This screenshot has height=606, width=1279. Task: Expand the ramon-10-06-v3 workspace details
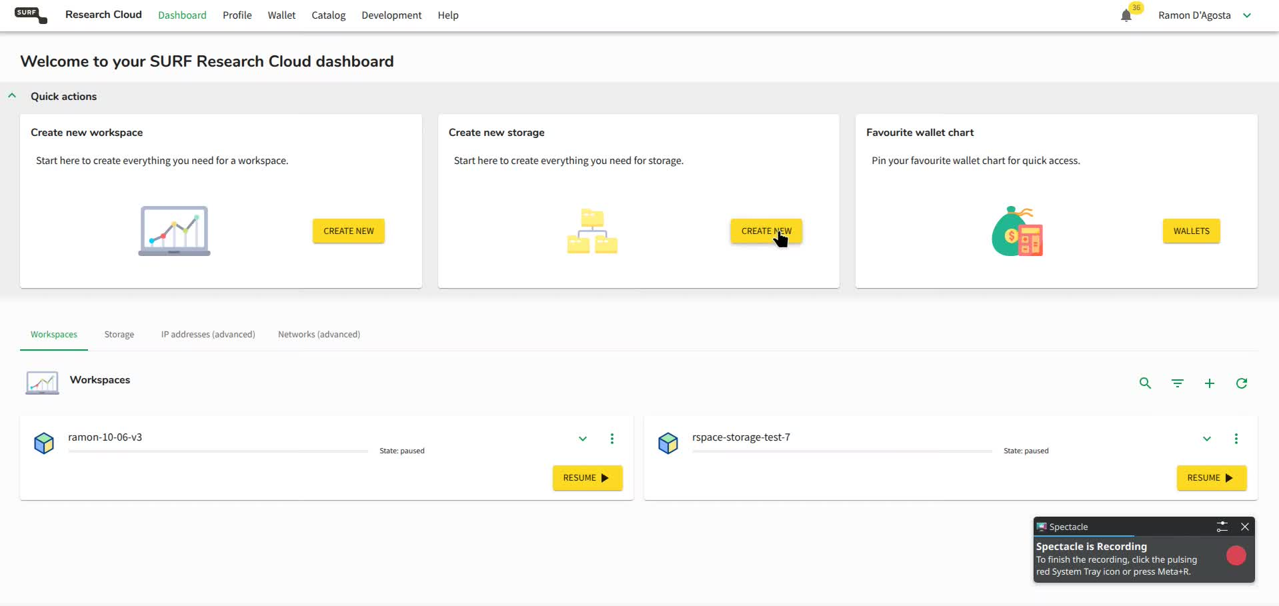tap(583, 439)
